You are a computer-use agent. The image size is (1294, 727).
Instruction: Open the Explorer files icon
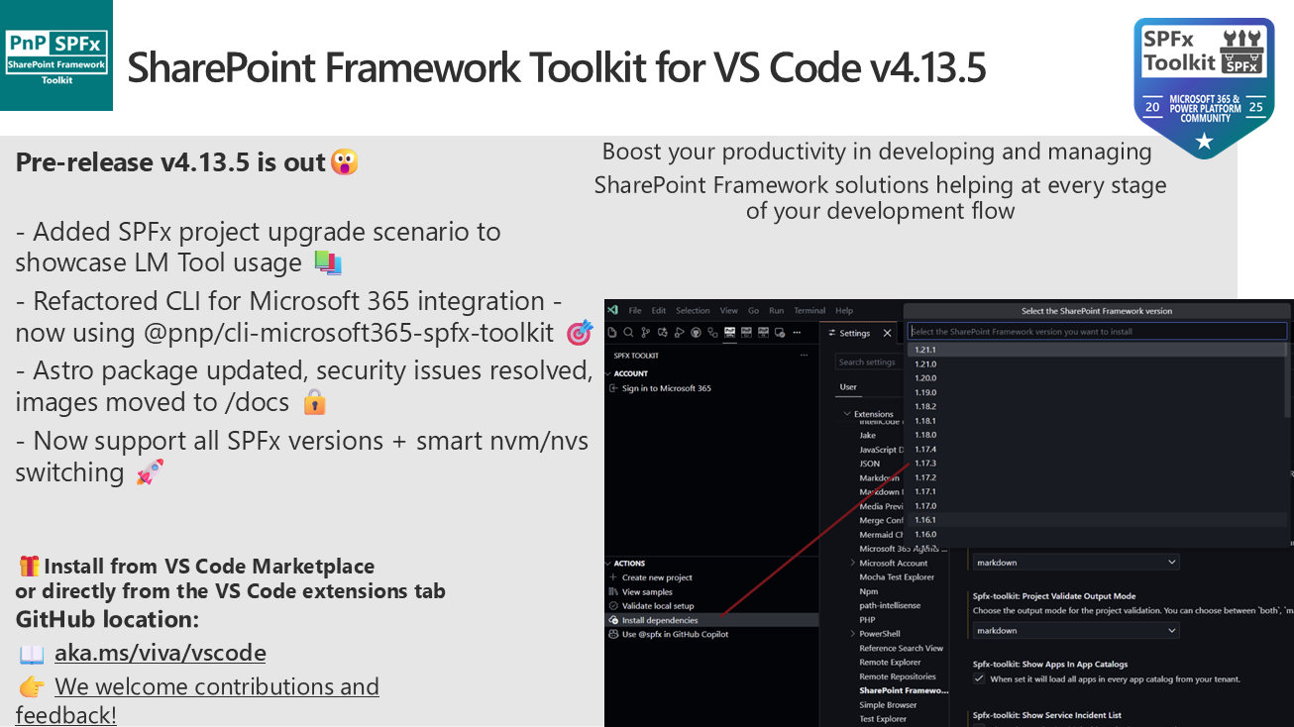coord(614,333)
